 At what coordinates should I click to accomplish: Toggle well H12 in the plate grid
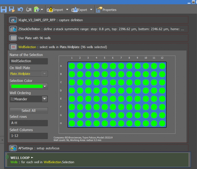coord(162,123)
